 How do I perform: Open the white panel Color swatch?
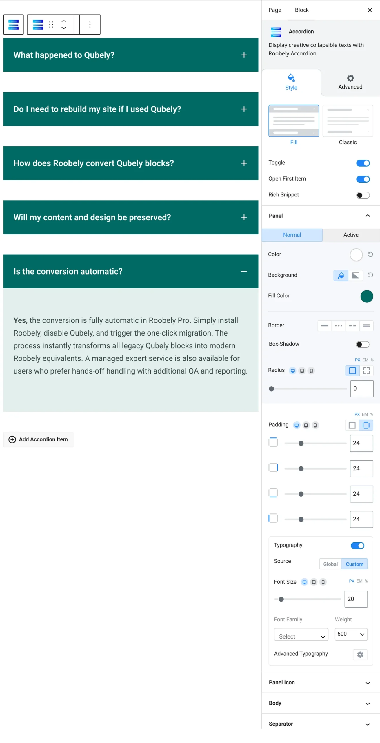click(356, 255)
